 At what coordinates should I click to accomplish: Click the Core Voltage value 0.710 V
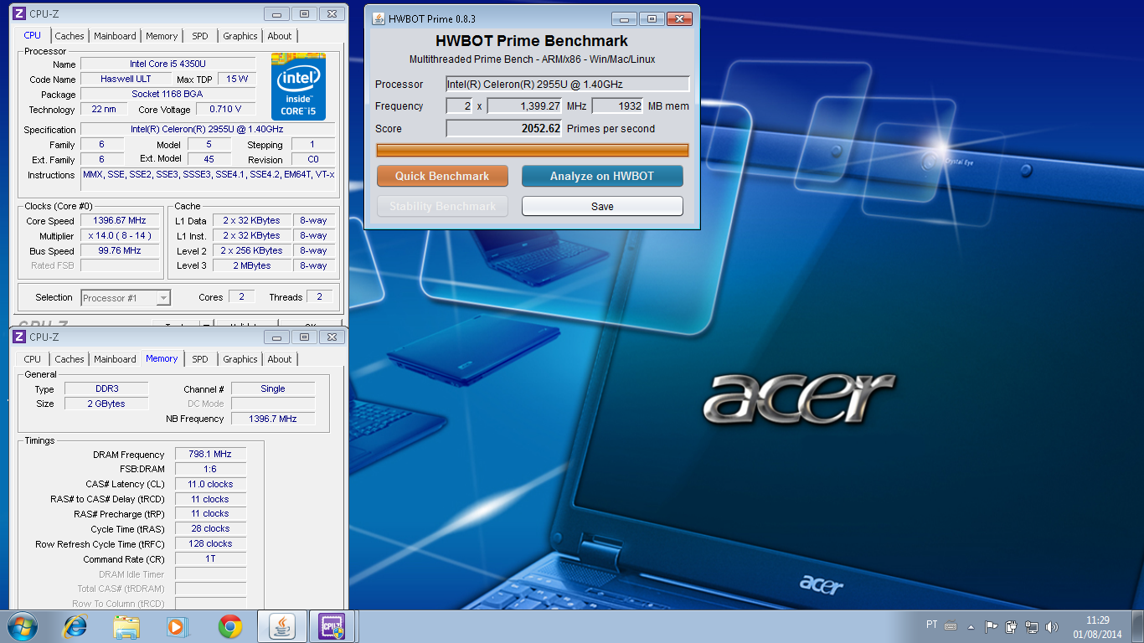[226, 109]
